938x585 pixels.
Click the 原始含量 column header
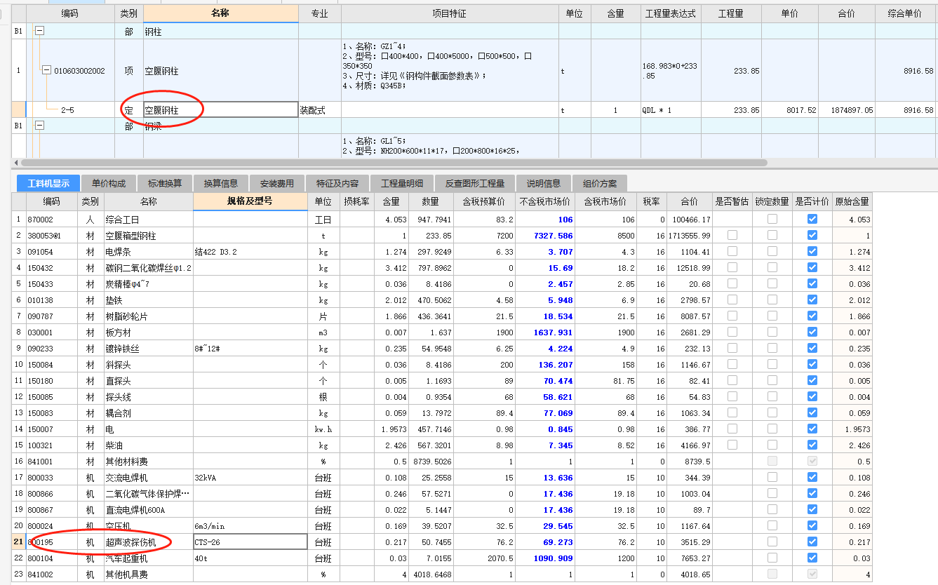point(852,201)
